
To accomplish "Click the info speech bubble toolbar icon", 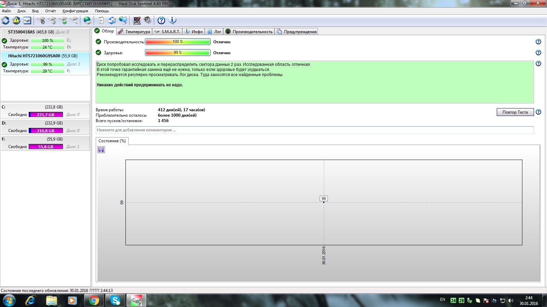I will tap(173, 20).
